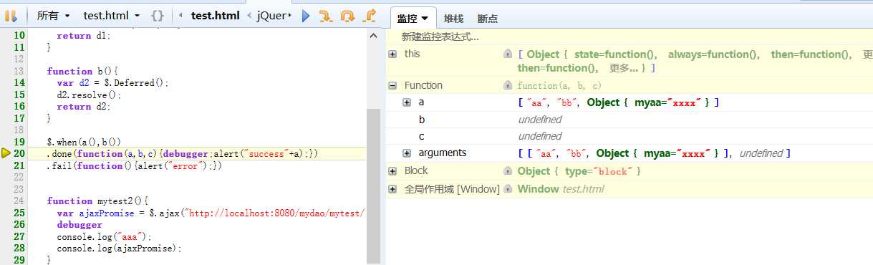Open the 所有 script filter dropdown
The image size is (873, 265).
tap(53, 15)
